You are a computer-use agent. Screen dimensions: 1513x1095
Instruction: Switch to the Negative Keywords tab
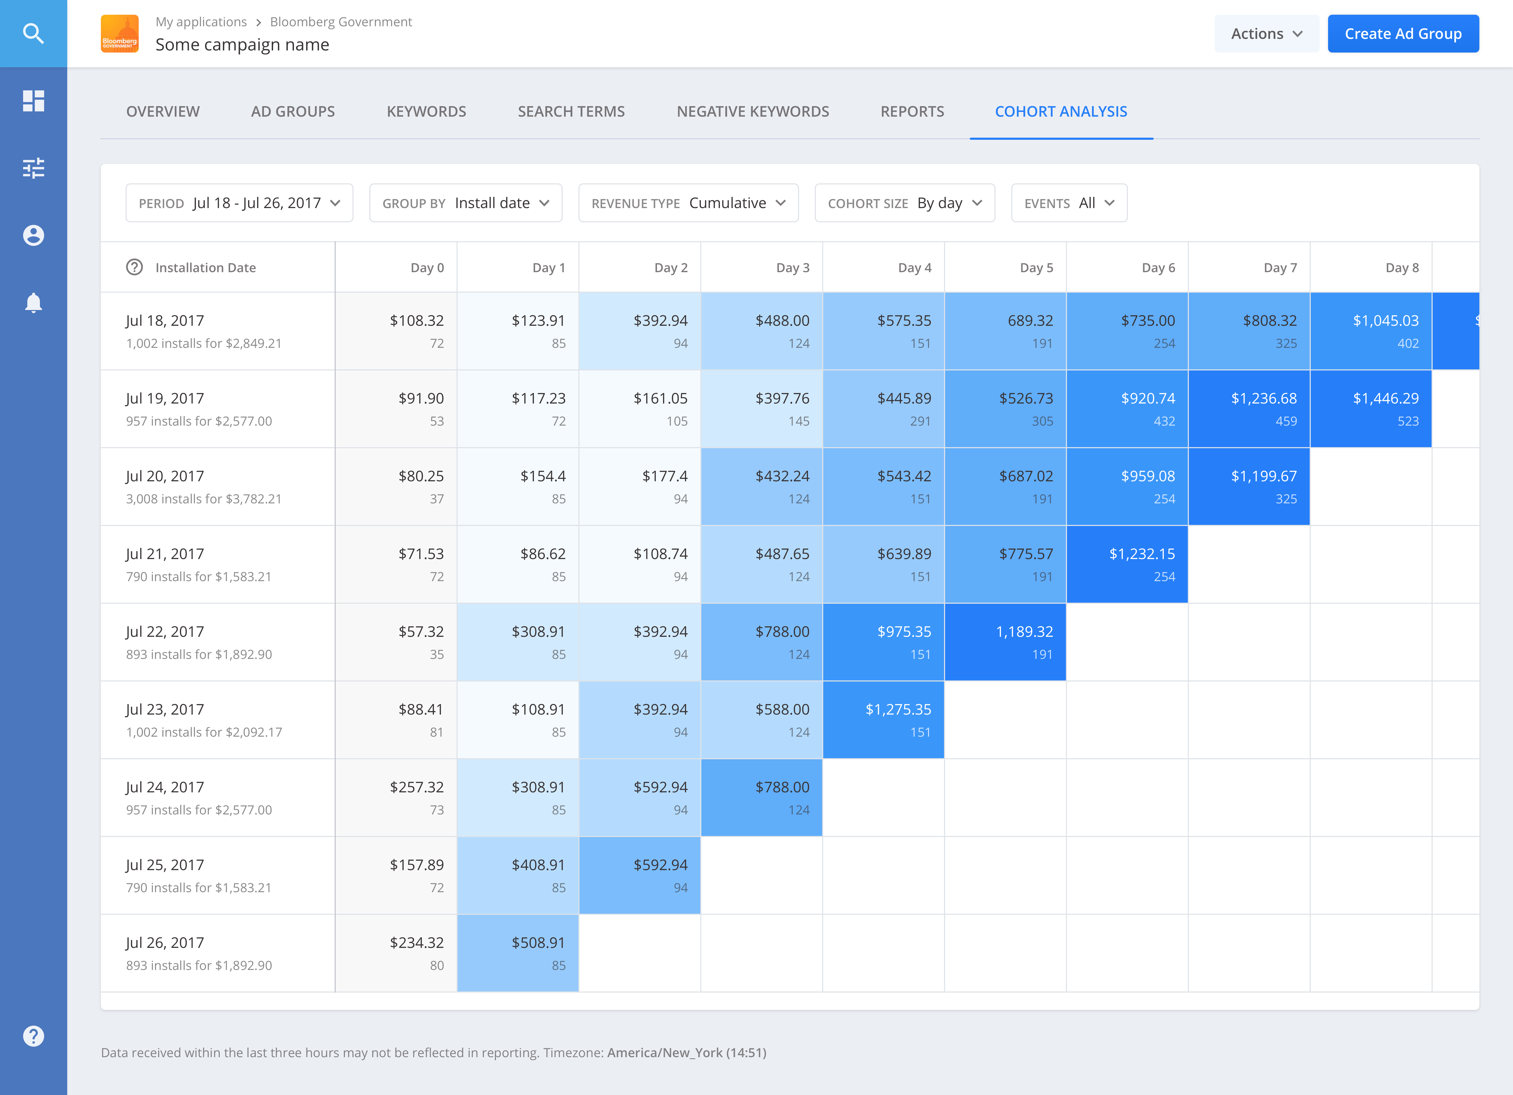[753, 111]
